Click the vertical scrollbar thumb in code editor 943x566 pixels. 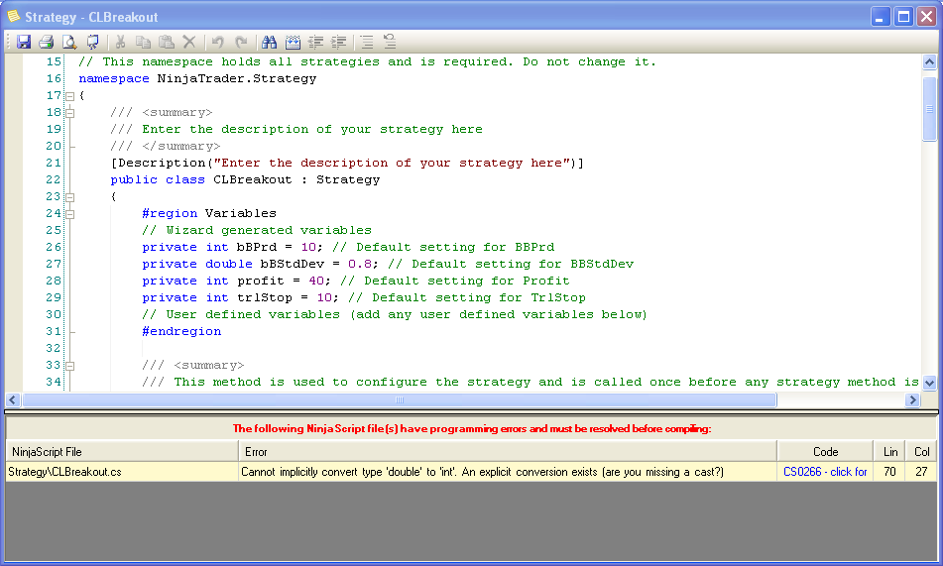click(929, 109)
